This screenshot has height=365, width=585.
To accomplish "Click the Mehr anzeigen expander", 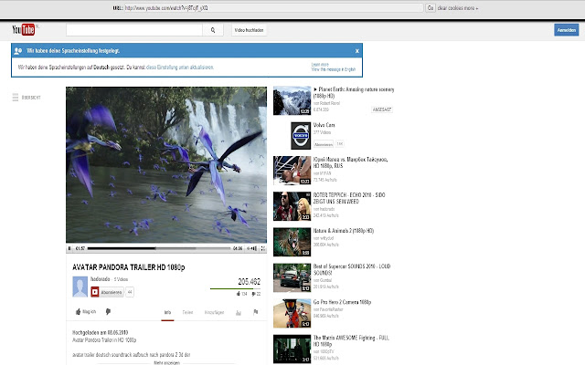I will tap(166, 362).
